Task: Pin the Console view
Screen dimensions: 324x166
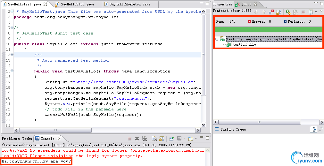Action: (171, 139)
